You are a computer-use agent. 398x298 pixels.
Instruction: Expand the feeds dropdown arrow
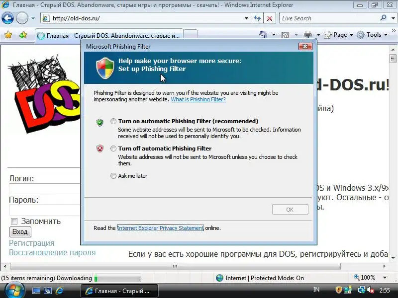click(x=296, y=35)
